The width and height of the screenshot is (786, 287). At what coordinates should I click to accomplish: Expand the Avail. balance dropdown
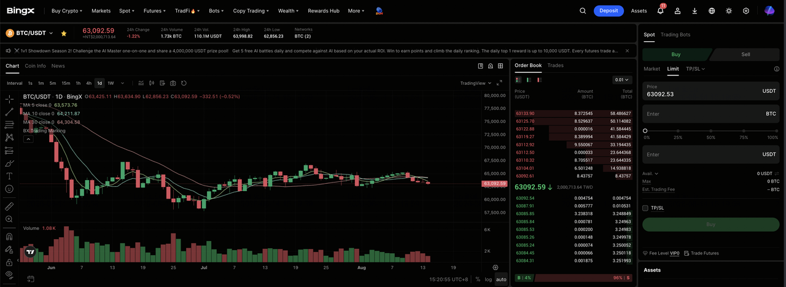[650, 174]
